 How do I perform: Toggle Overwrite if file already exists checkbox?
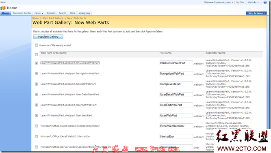click(x=36, y=45)
